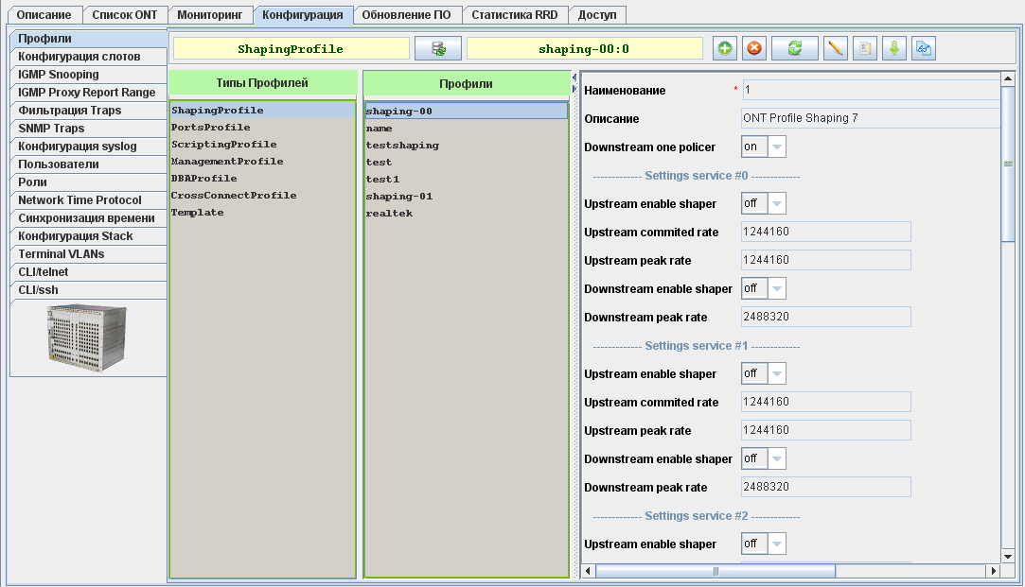
Task: Click the pencil edit profile icon
Action: point(836,48)
